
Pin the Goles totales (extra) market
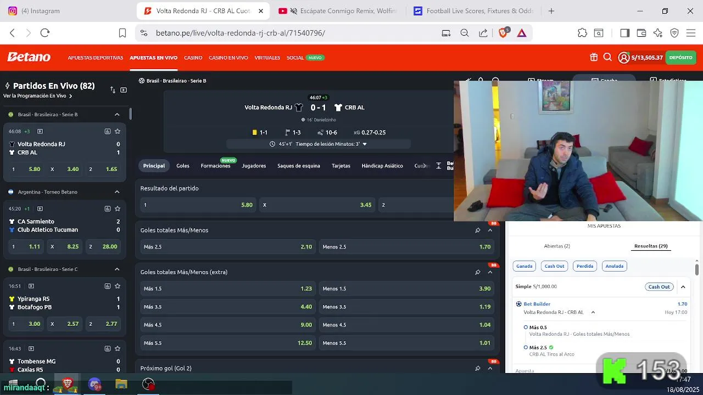click(478, 272)
